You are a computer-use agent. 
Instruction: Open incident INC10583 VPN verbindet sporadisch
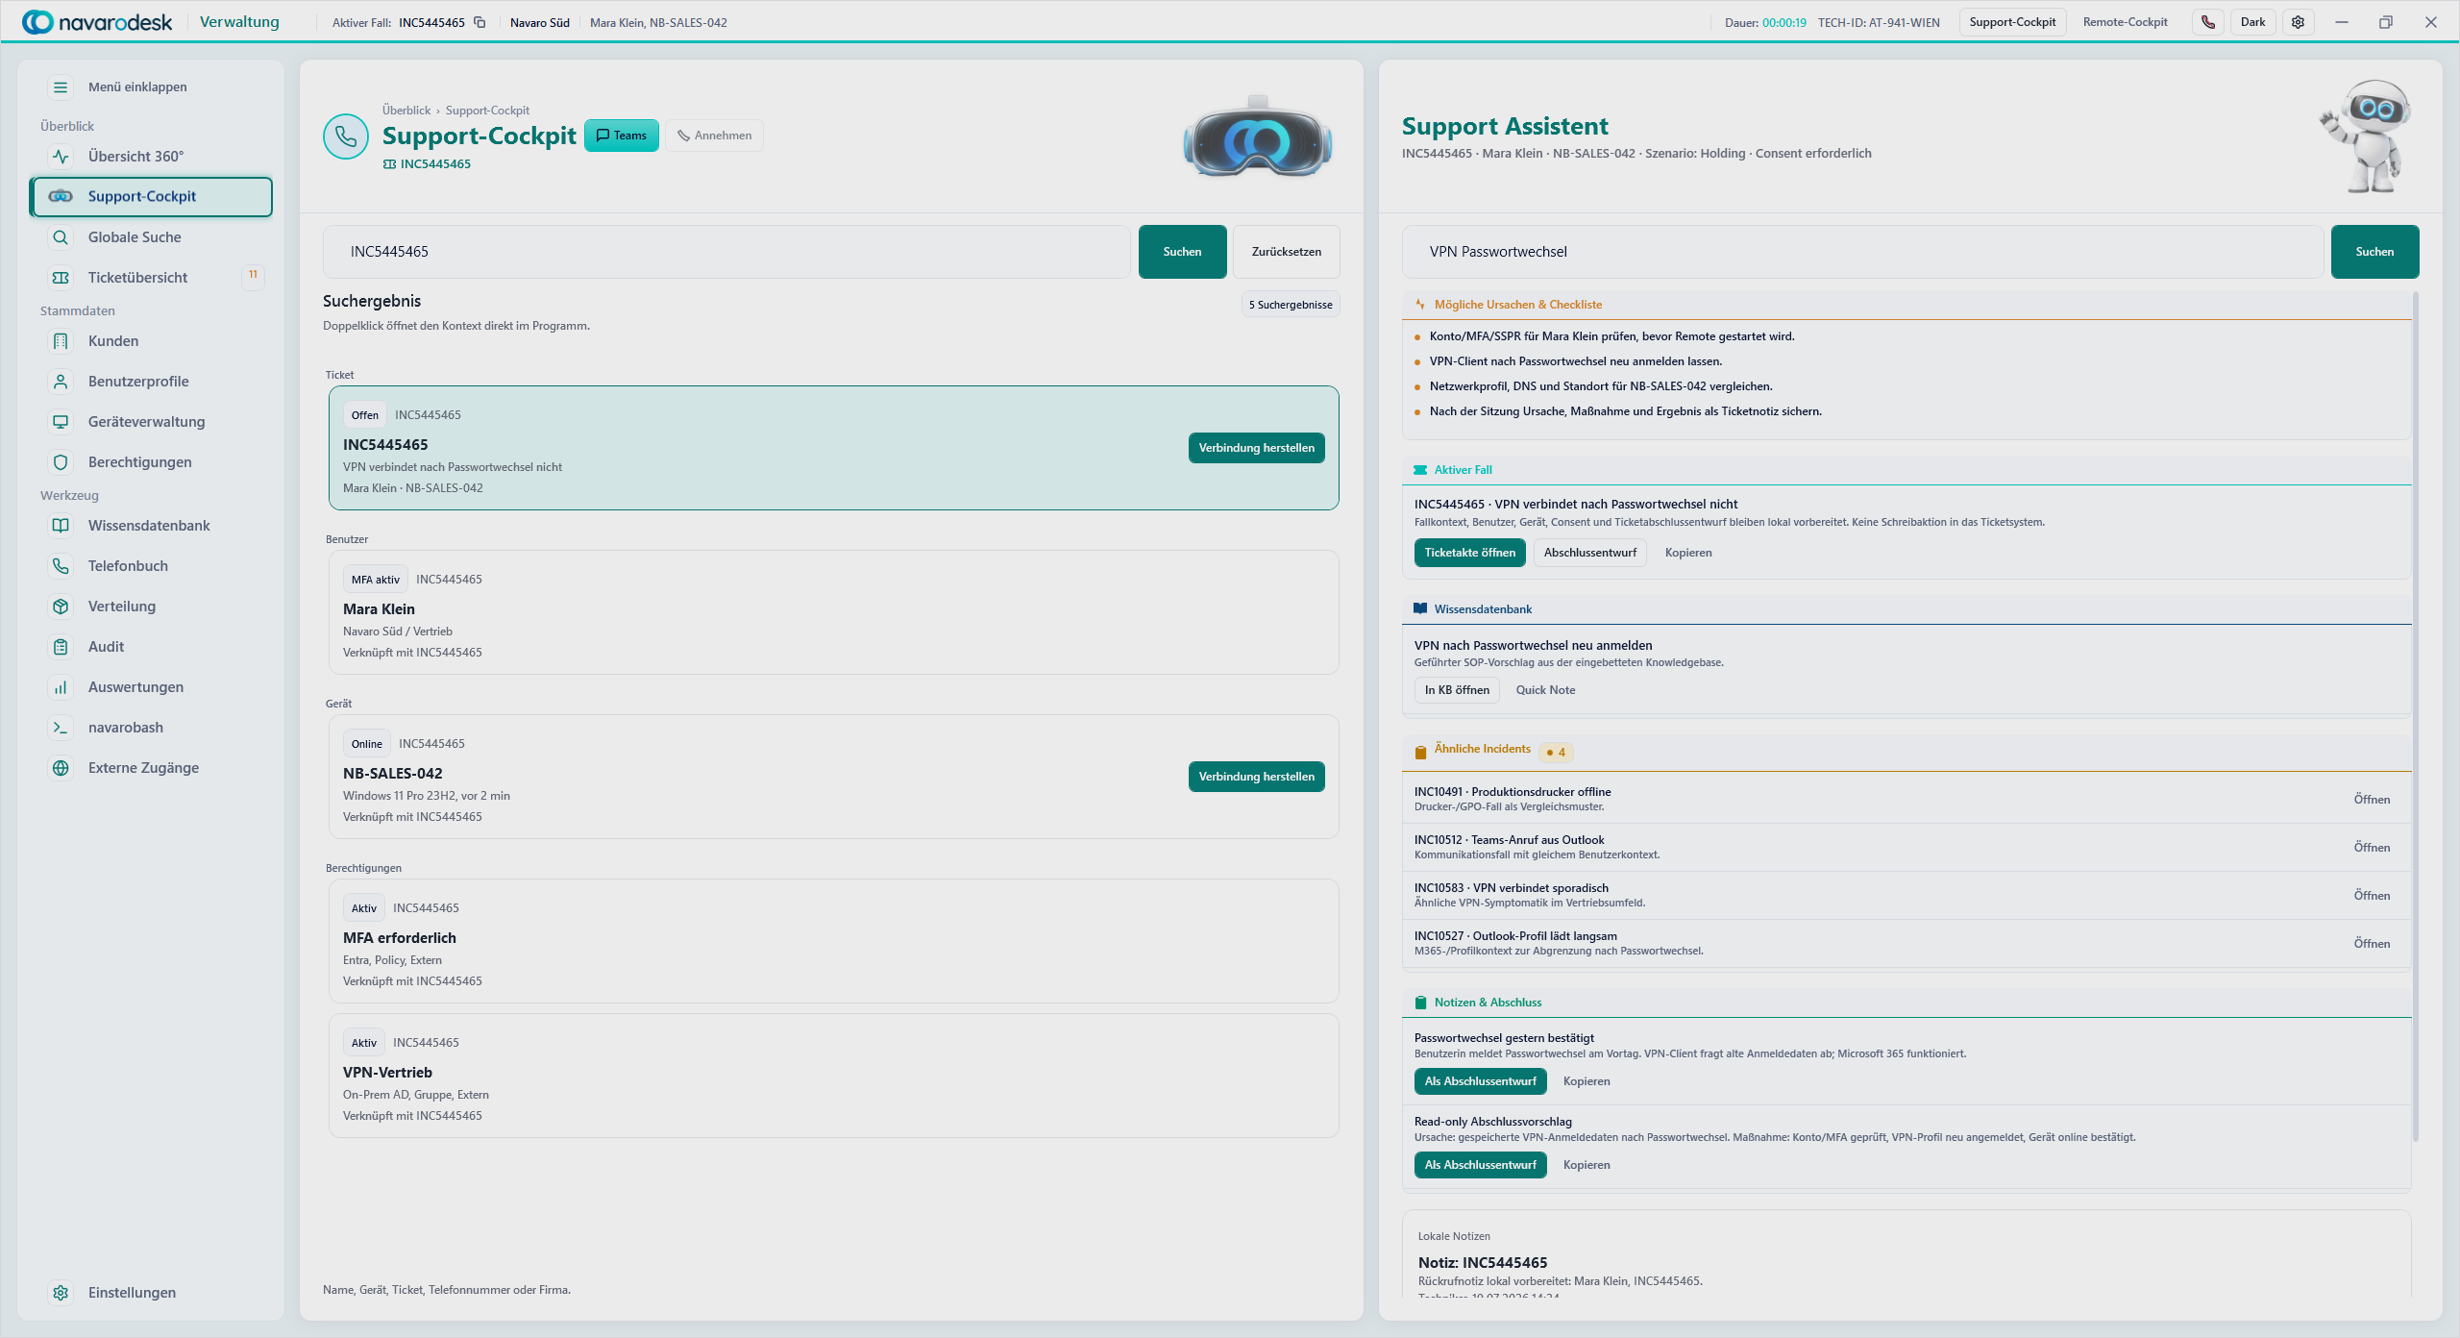pyautogui.click(x=2372, y=896)
